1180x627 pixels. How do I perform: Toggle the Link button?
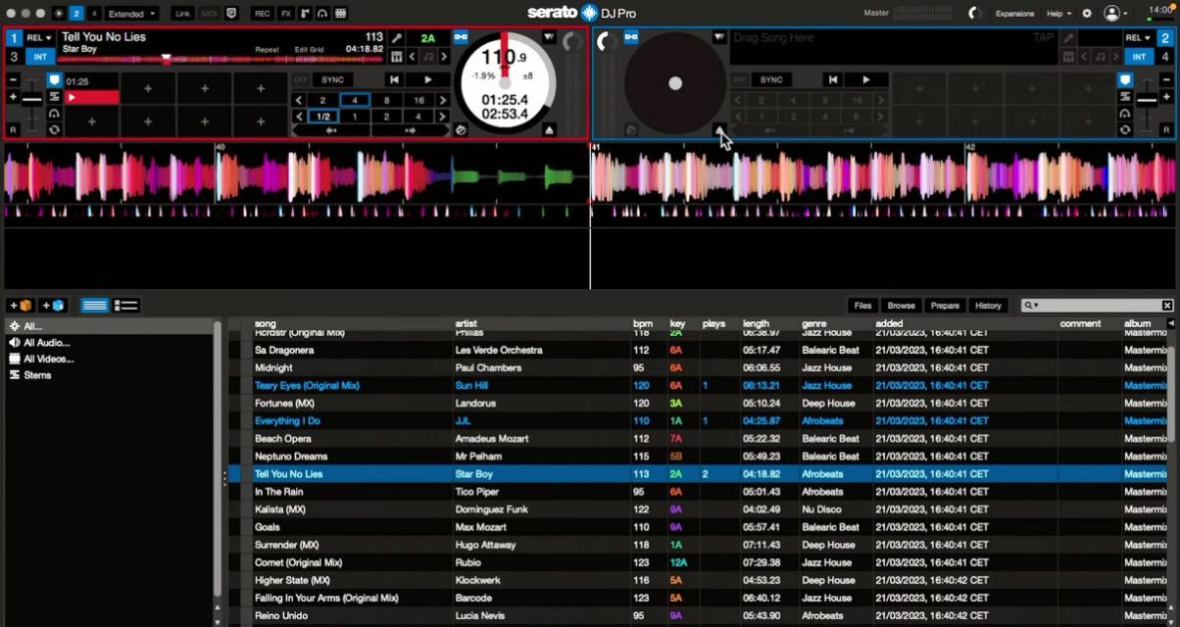(x=181, y=13)
